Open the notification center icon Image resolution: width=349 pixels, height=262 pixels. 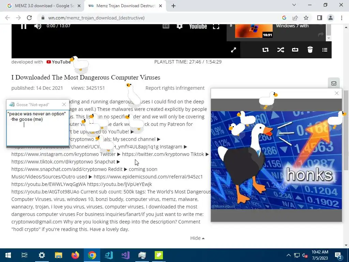(x=338, y=255)
